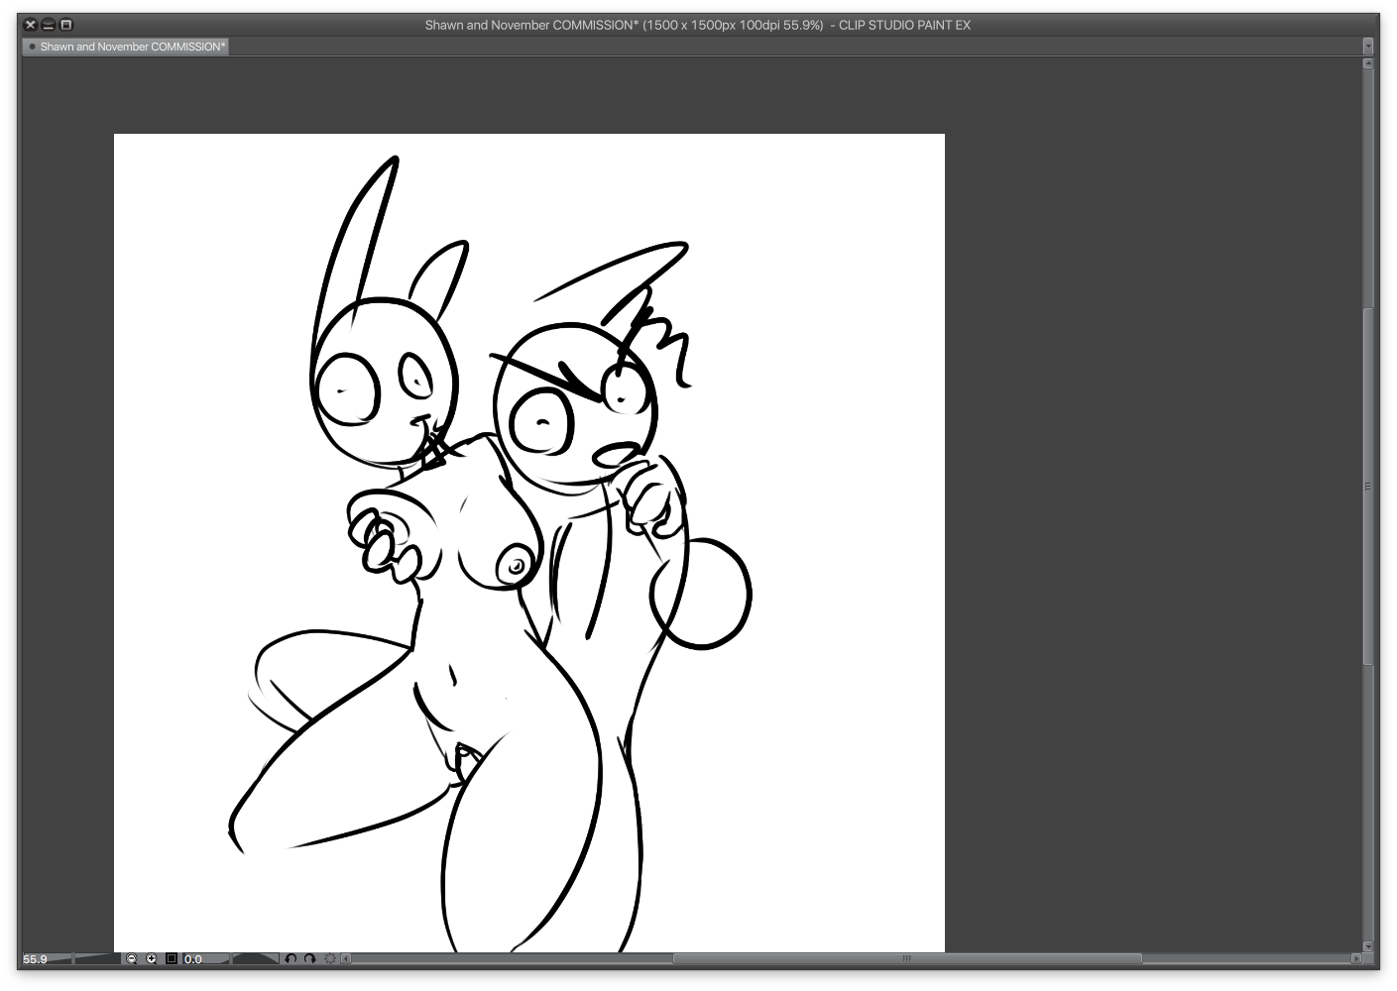1397x991 pixels.
Task: Click the rotation angle field showing 0.0
Action: [193, 959]
